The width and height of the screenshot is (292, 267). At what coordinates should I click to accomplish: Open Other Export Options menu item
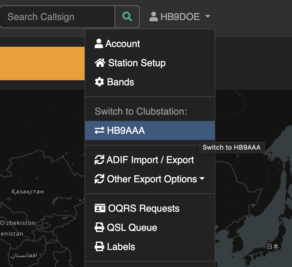[150, 179]
